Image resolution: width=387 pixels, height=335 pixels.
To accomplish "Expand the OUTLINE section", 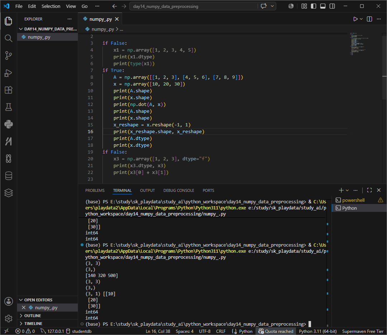I will coord(48,316).
